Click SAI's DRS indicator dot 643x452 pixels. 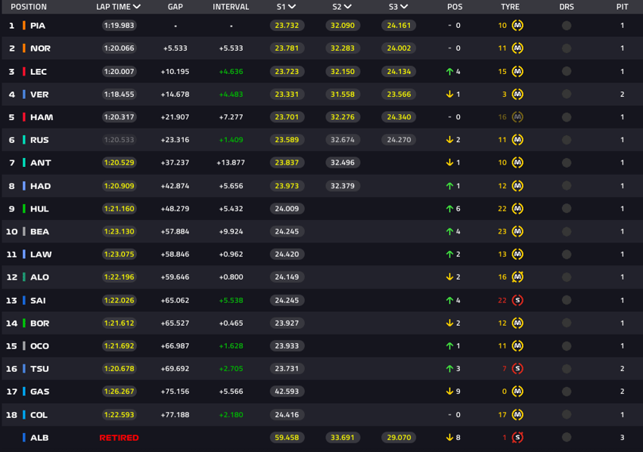(x=567, y=300)
